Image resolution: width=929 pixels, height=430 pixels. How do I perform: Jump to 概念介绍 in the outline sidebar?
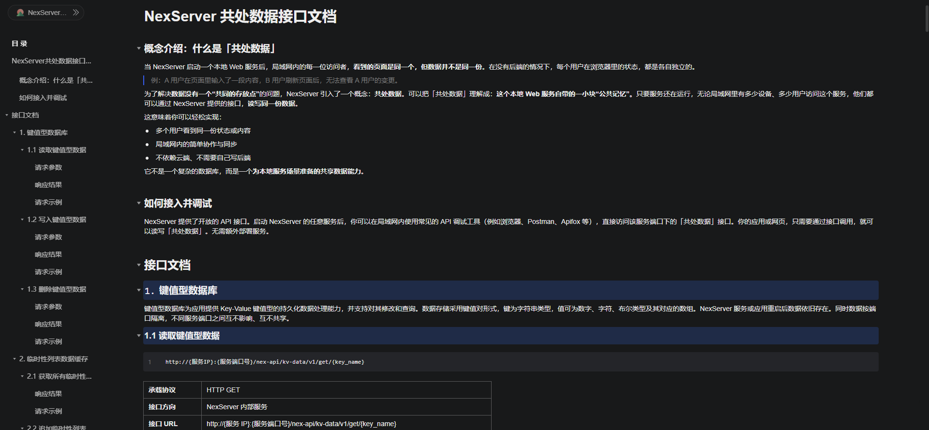[x=56, y=80]
